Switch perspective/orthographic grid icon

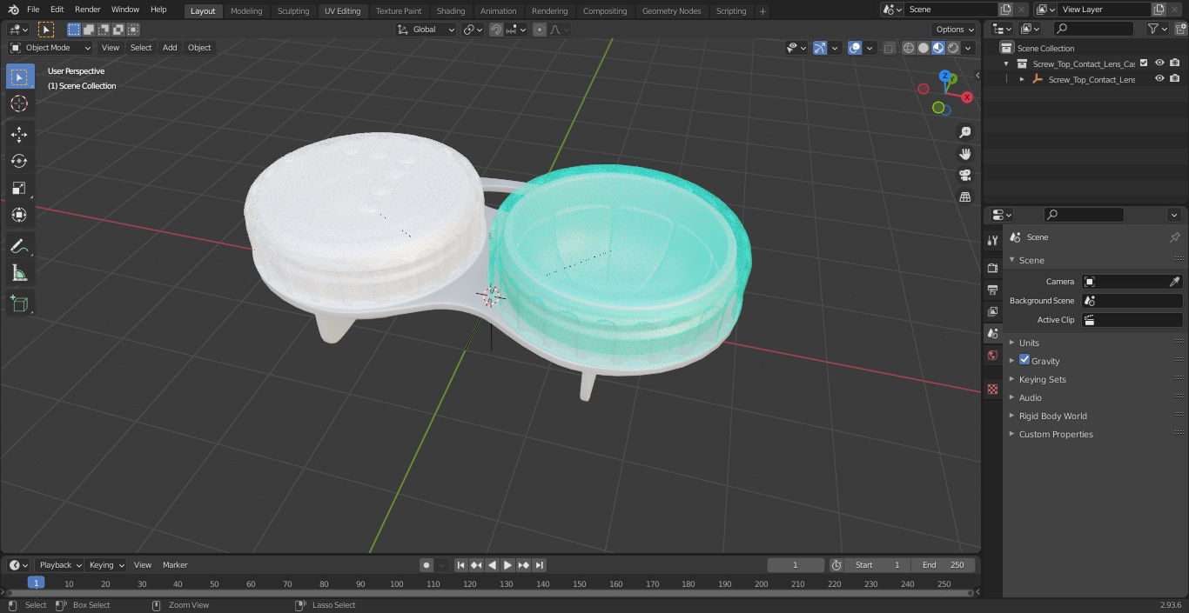pyautogui.click(x=964, y=197)
